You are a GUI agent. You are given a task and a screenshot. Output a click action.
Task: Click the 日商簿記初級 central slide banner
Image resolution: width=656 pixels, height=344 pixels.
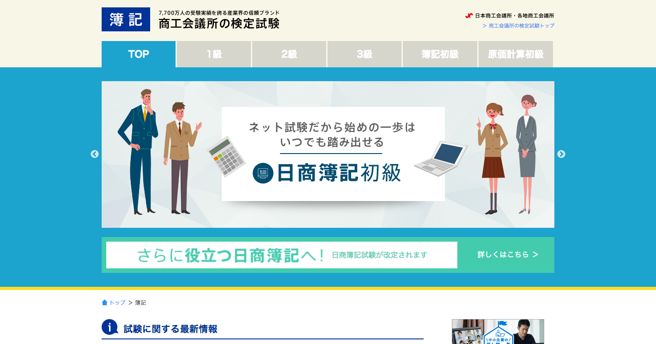(333, 154)
